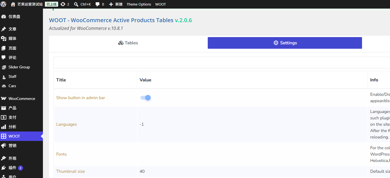Click the 已上线 status badge
Image resolution: width=390 pixels, height=178 pixels.
tap(52, 4)
